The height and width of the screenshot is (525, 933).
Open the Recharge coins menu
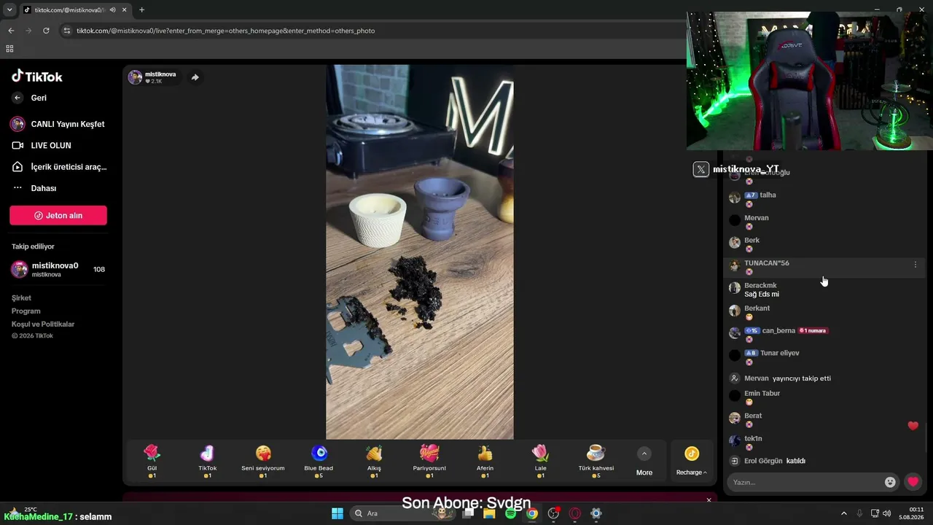coord(692,462)
